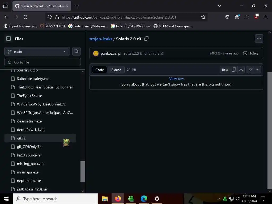Screen dimensions: 272x204
Task: Open the extensions puzzle icon
Action: pyautogui.click(x=246, y=17)
